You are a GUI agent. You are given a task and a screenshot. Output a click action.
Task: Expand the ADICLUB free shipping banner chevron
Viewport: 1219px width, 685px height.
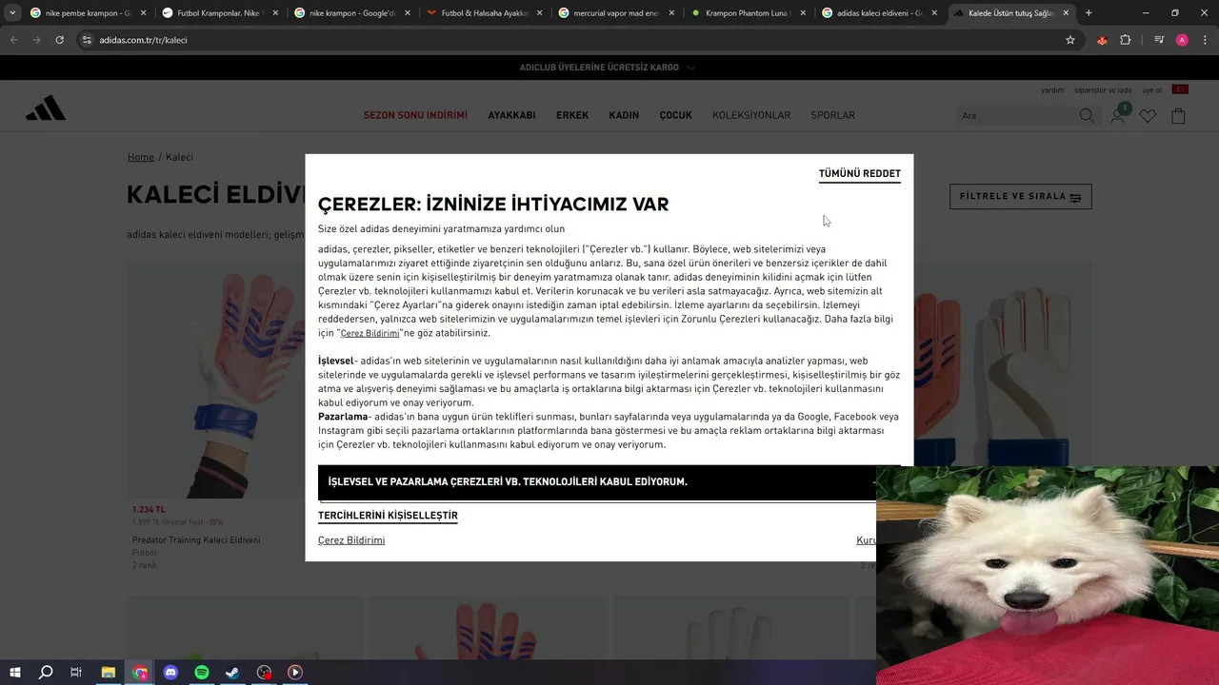pos(691,68)
